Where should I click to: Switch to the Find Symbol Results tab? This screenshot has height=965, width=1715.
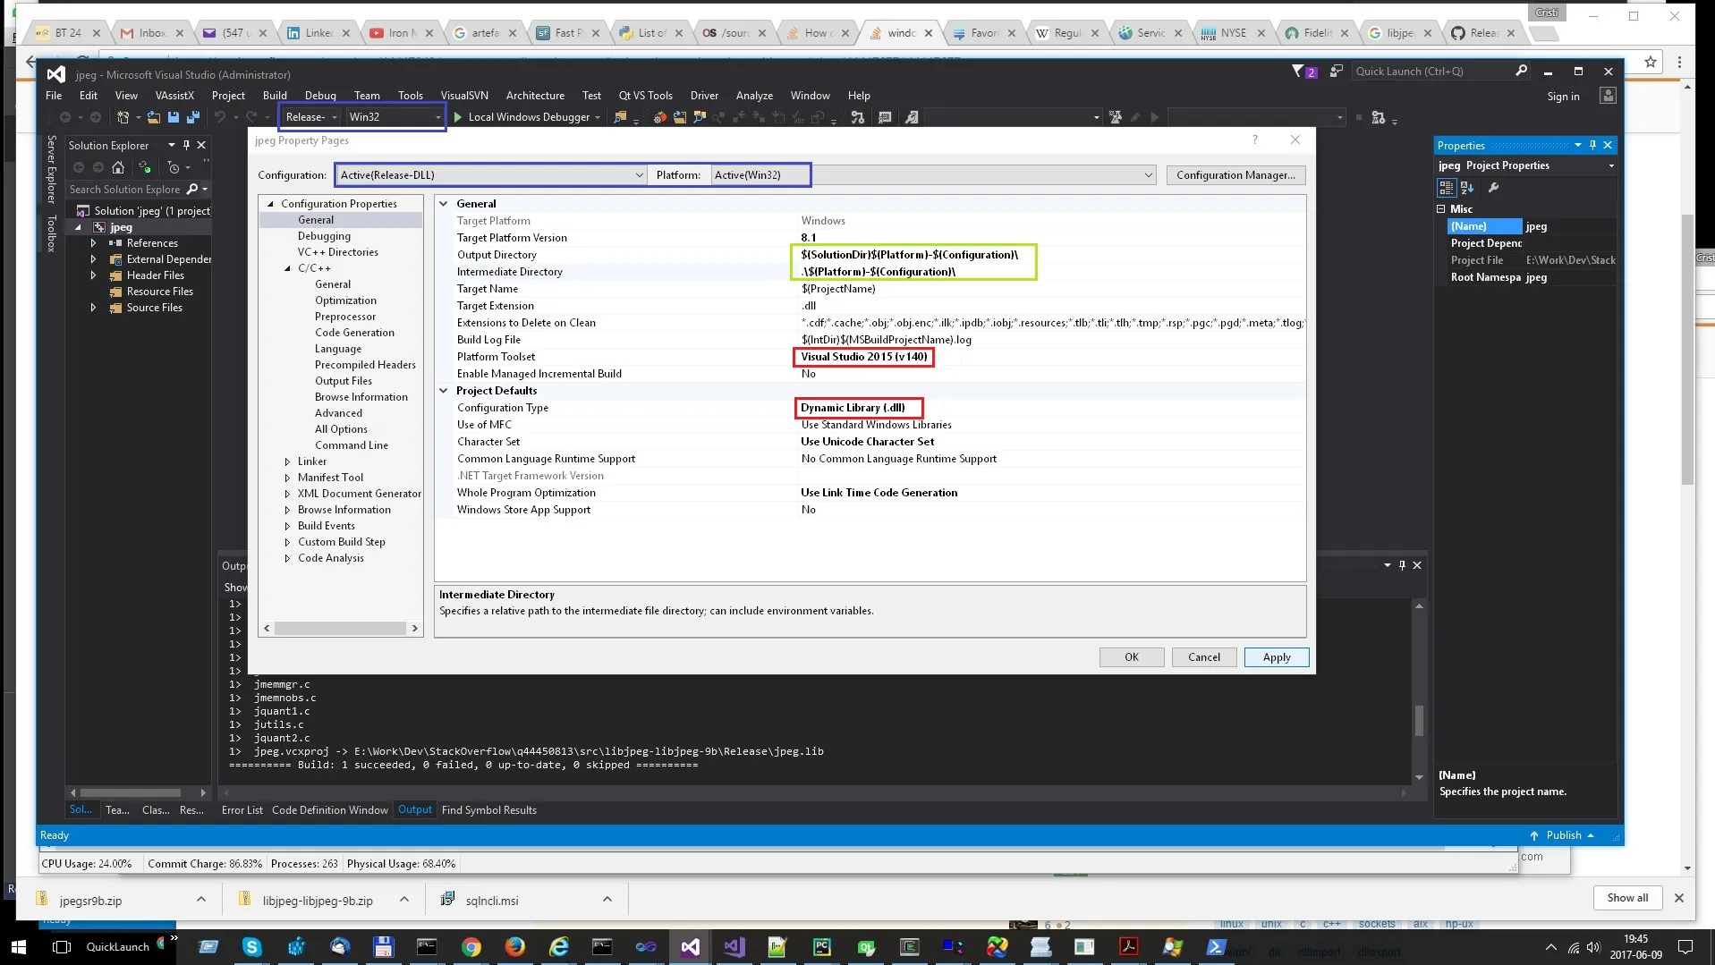pyautogui.click(x=489, y=810)
